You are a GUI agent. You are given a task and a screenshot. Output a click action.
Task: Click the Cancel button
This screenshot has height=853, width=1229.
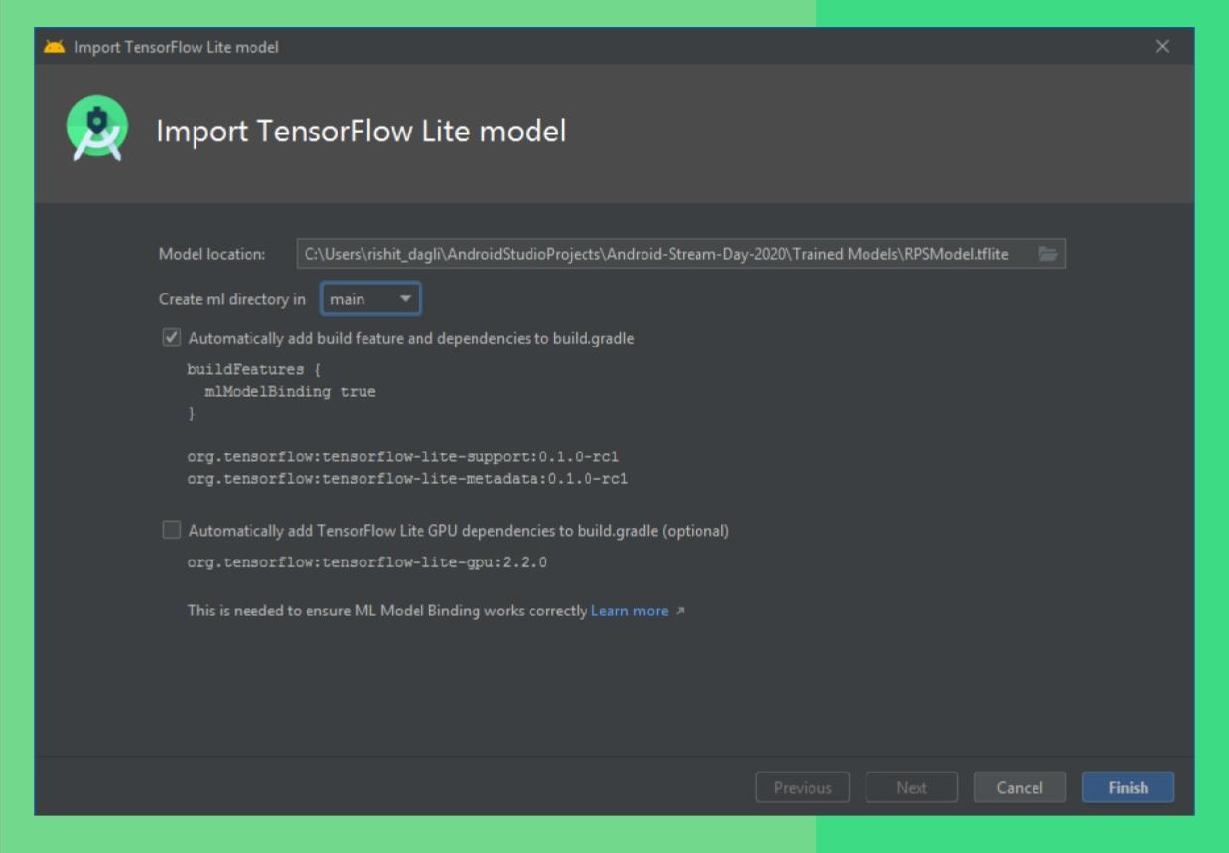tap(1020, 787)
